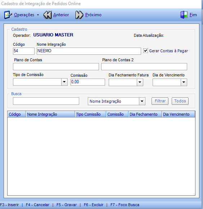Click the Fim door icon
This screenshot has height=209, width=203.
(184, 15)
